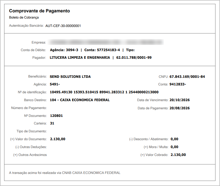
Task: Select the document number 120801
Action: pos(56,116)
